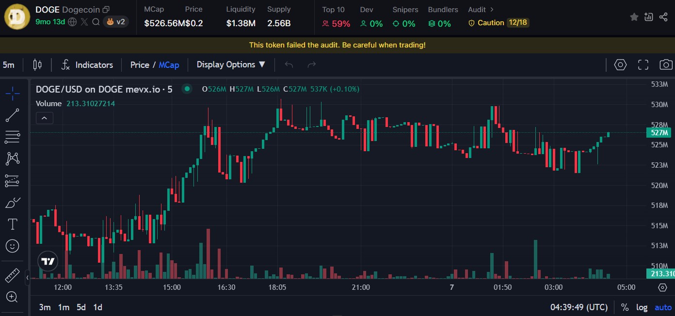The width and height of the screenshot is (675, 316).
Task: Open the emoji icons tool
Action: (13, 246)
